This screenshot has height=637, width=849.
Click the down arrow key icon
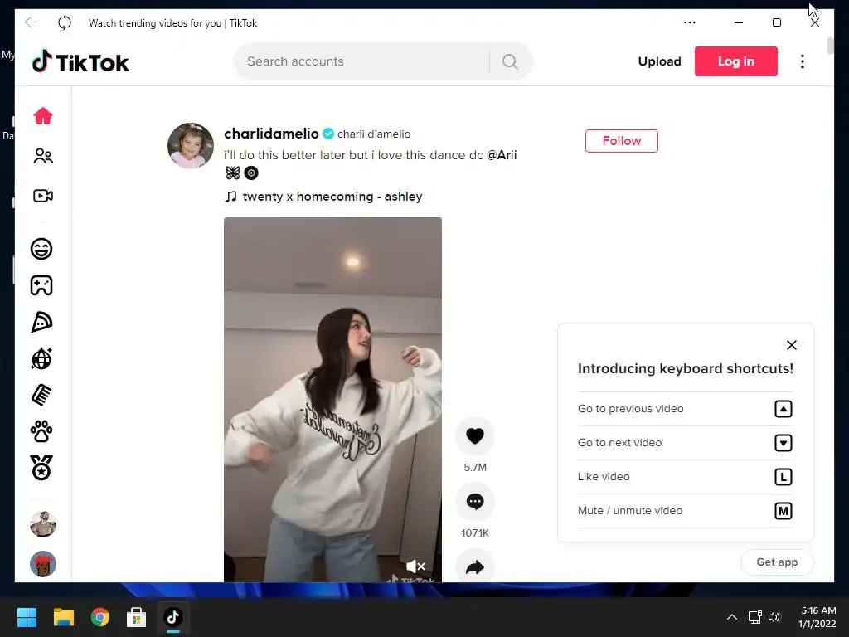click(x=783, y=443)
